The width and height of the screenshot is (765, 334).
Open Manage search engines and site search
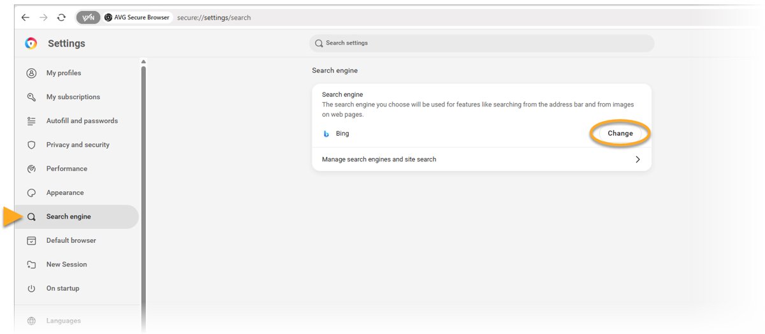click(x=481, y=159)
